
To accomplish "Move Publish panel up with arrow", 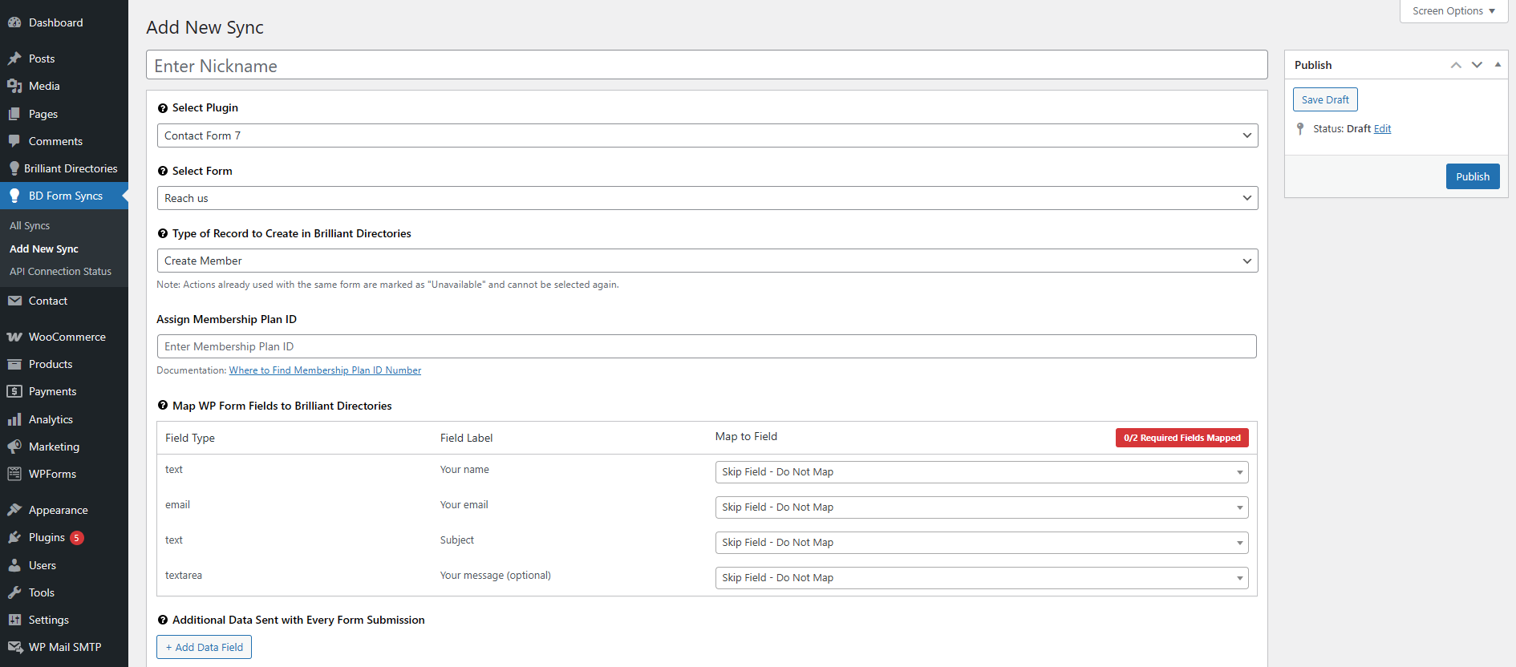I will point(1456,65).
